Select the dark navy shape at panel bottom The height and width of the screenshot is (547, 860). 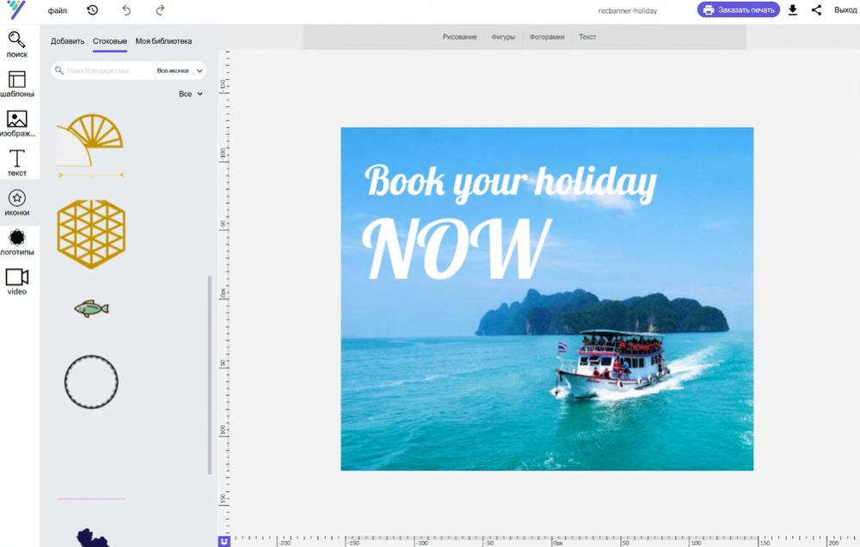[92, 538]
